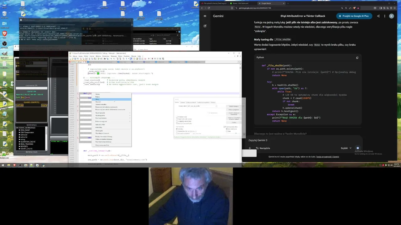Go back in the browser
Image resolution: width=401 pixels, height=225 pixels.
coord(202,8)
